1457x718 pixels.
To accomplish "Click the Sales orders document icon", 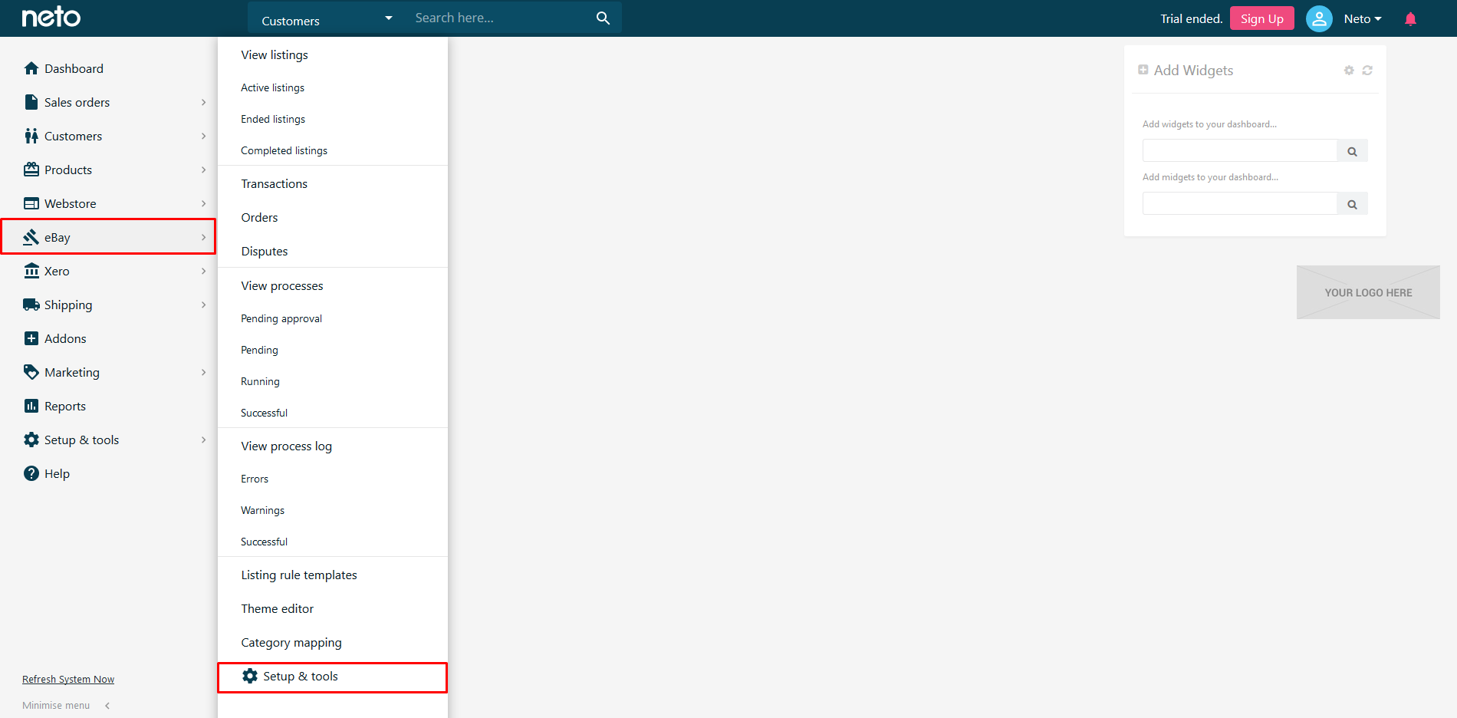I will pyautogui.click(x=31, y=102).
